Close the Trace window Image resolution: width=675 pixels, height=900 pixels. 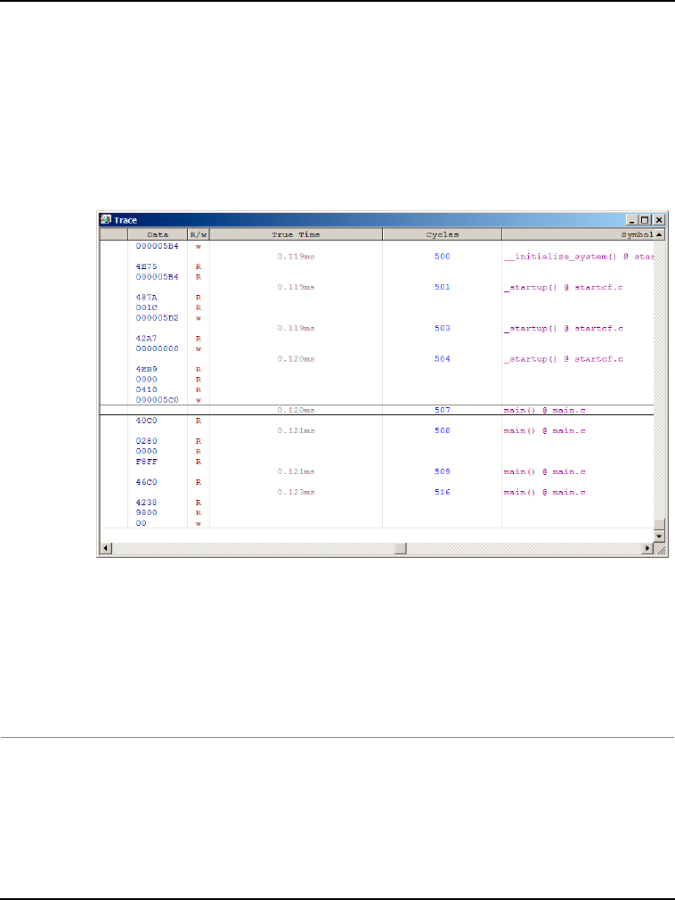[659, 220]
